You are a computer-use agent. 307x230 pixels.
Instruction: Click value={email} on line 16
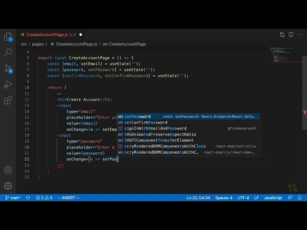[x=82, y=124]
